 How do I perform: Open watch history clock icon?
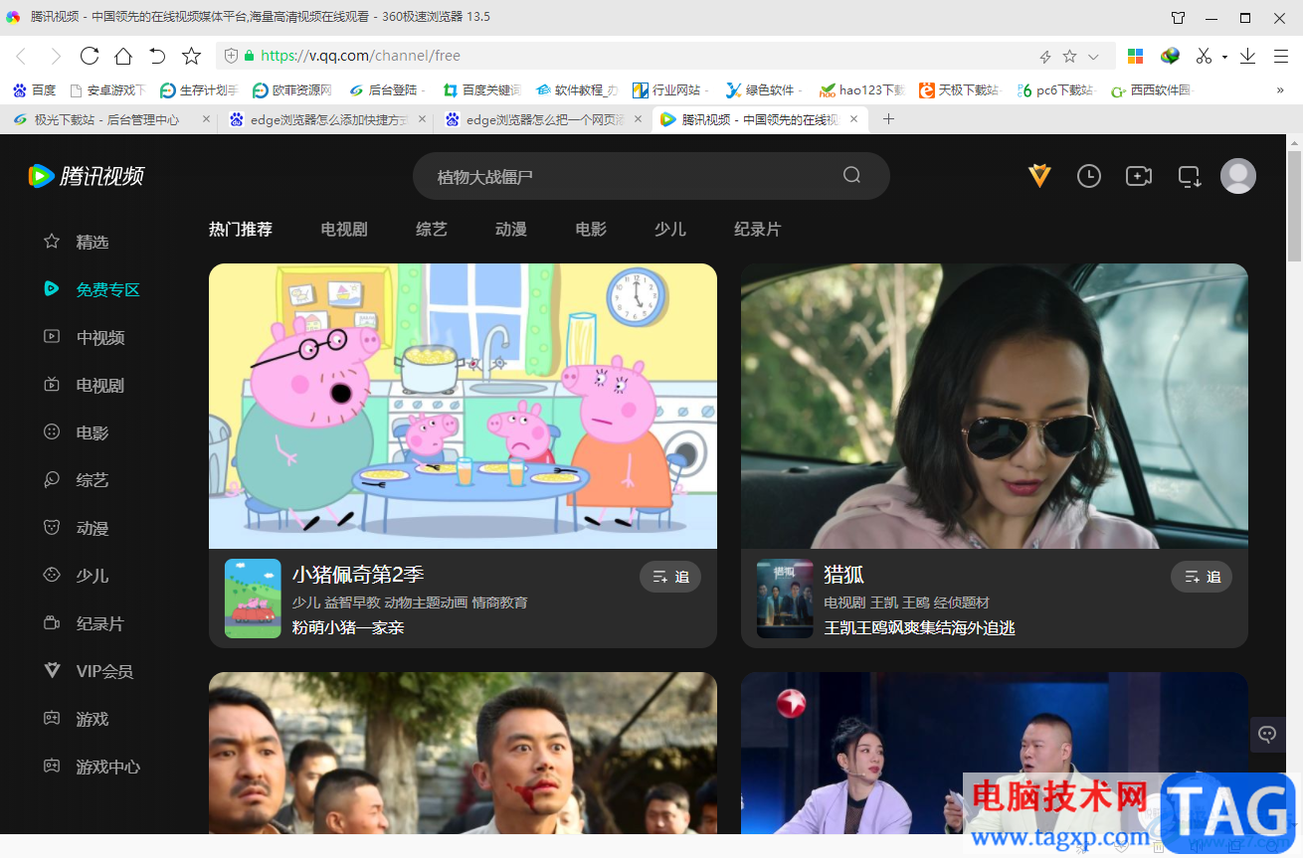pos(1089,176)
